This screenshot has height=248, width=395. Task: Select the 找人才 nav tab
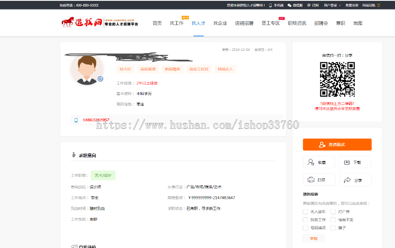[x=198, y=23]
